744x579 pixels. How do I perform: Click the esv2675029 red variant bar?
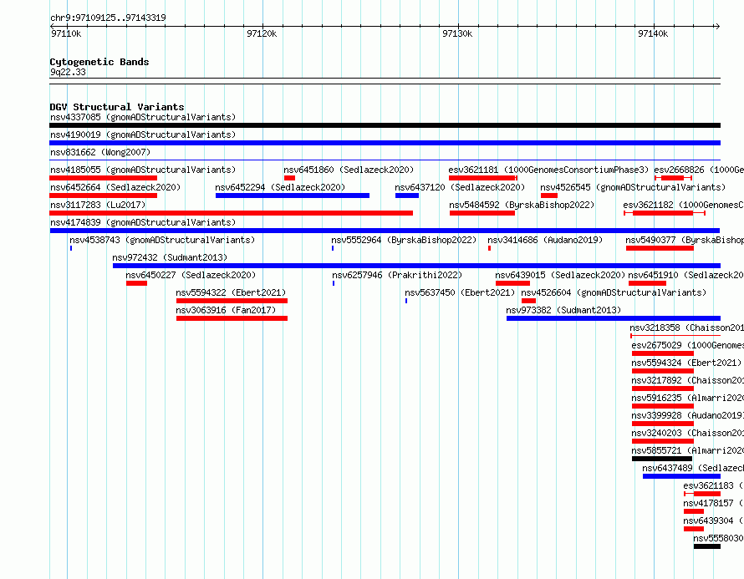click(663, 353)
